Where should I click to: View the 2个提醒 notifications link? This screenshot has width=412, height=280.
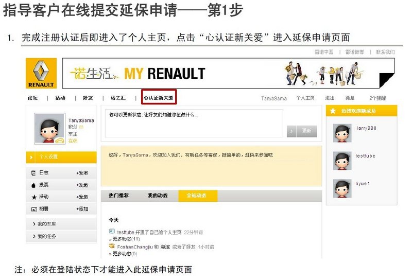point(377,98)
